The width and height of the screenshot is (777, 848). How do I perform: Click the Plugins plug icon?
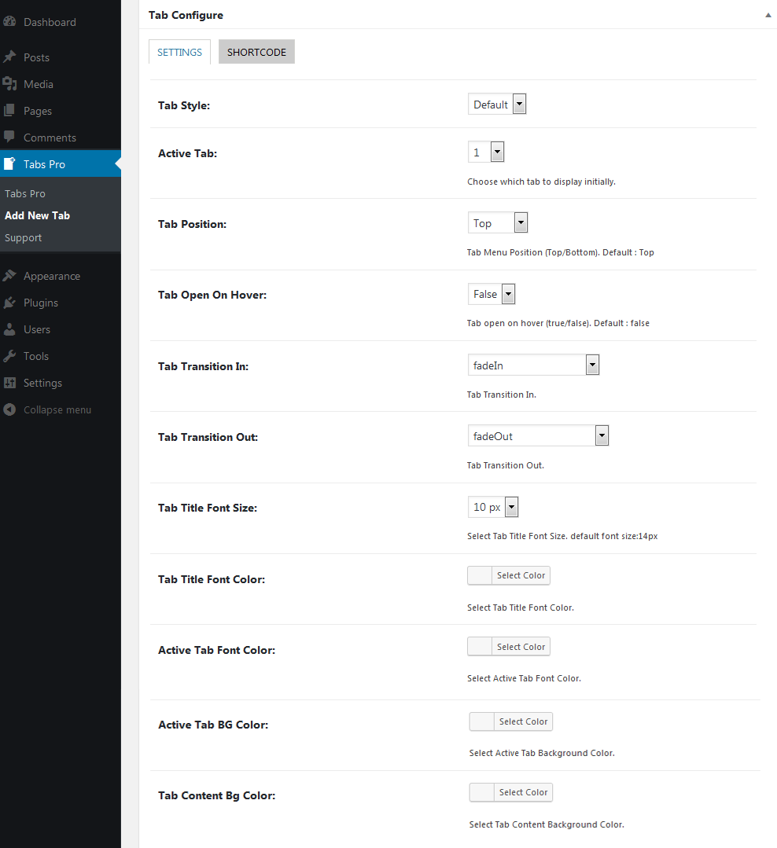coord(9,303)
